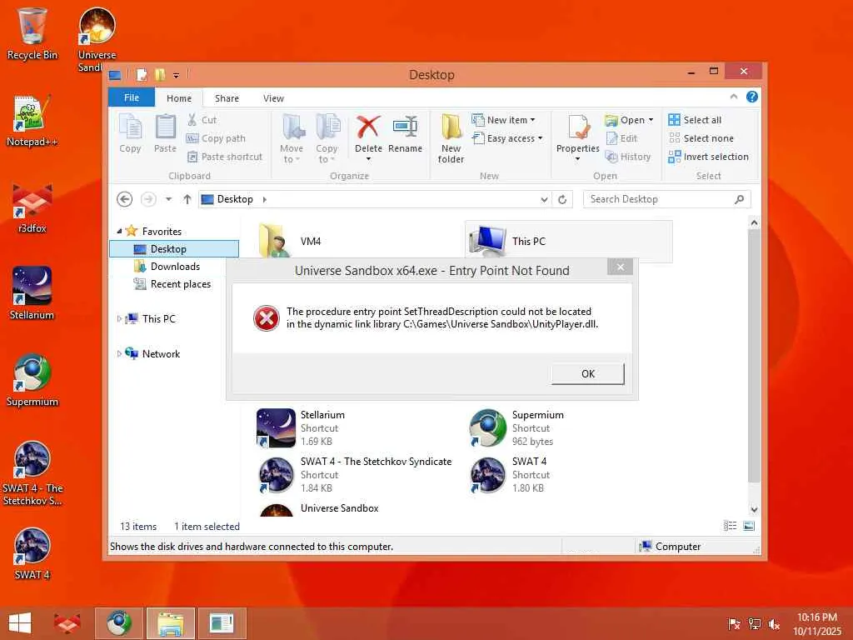Open Windows Start button

coord(20,623)
